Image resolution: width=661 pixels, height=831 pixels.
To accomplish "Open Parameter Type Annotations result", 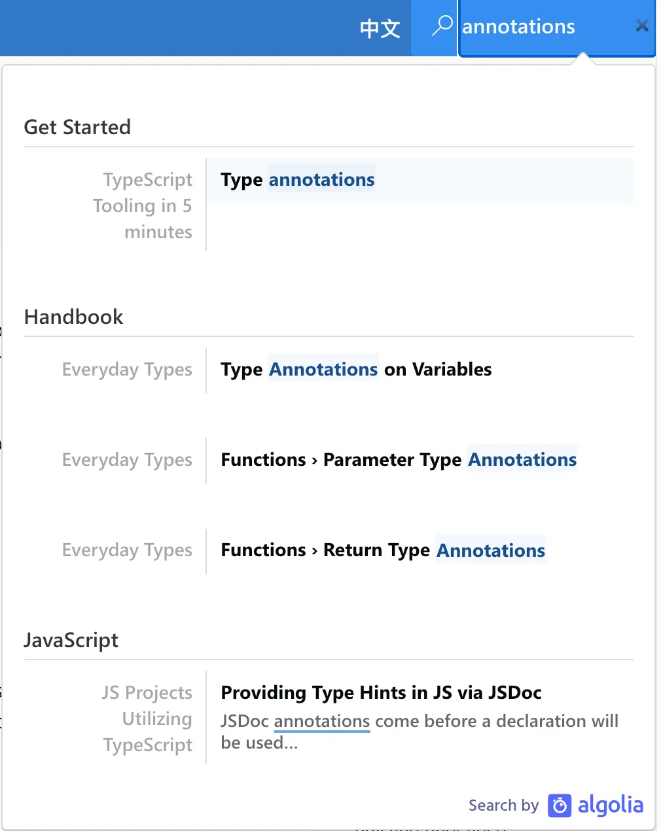I will pos(399,460).
